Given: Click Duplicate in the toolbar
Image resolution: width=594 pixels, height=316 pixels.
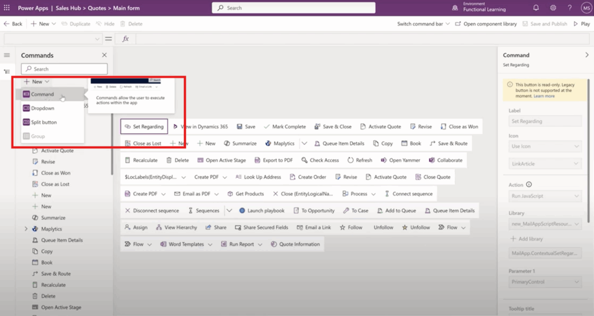Looking at the screenshot, I should point(76,23).
